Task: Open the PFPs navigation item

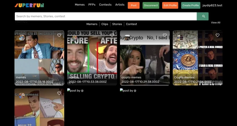Action: (x=92, y=5)
